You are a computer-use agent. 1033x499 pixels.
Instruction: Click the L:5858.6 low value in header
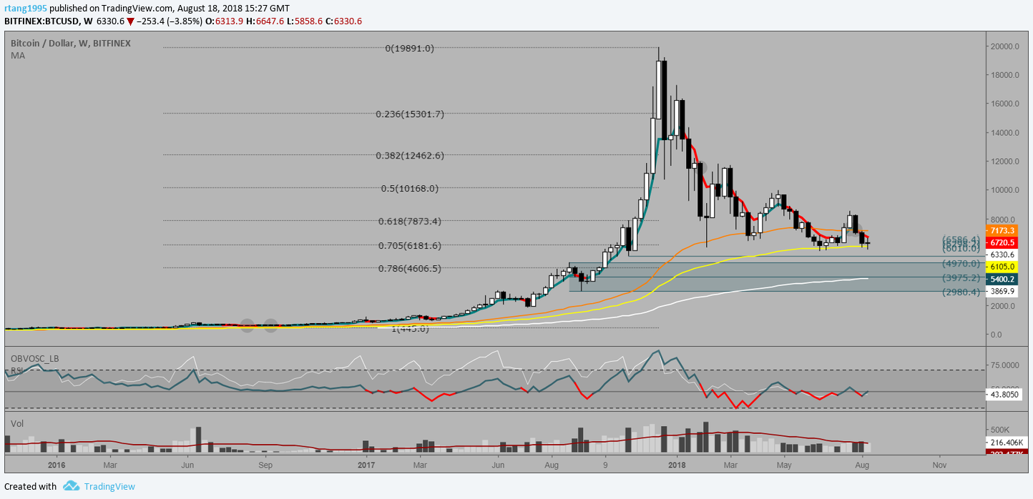click(305, 21)
